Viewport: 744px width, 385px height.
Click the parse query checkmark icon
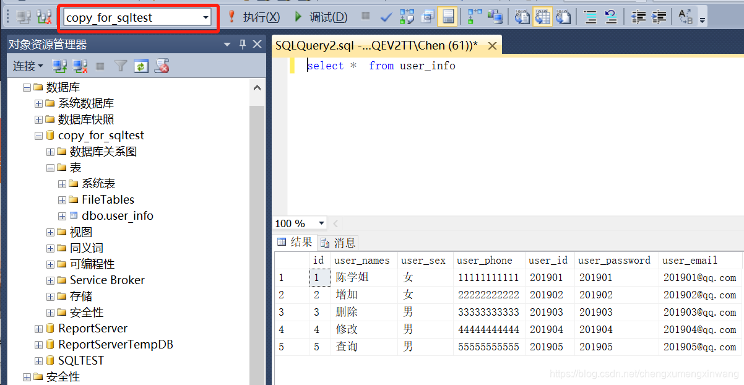pyautogui.click(x=386, y=17)
